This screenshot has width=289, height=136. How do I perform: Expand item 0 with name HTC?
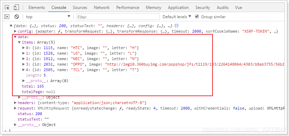pos(23,48)
